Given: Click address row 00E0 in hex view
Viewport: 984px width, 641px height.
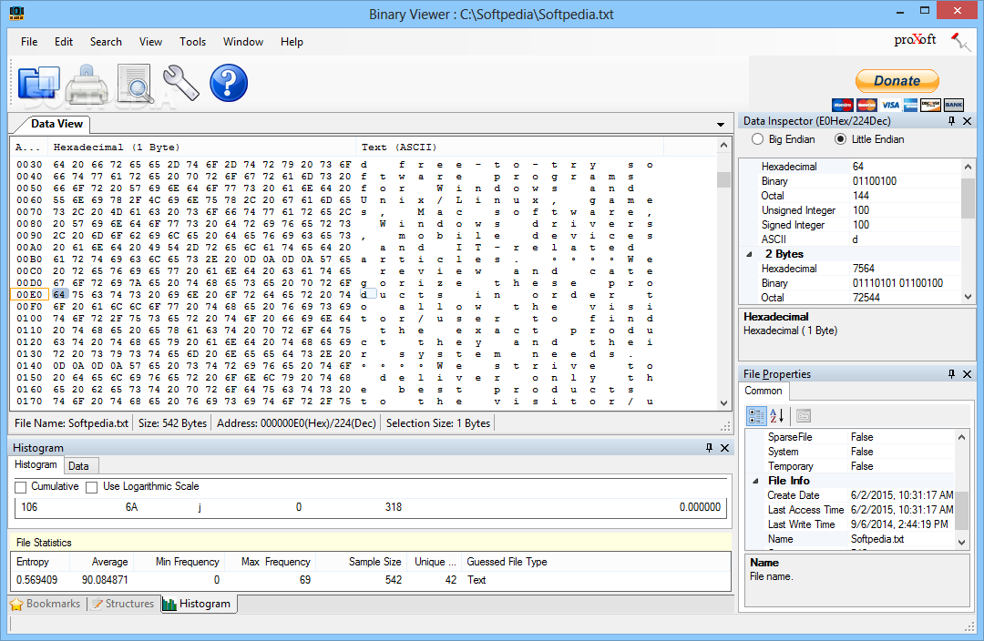Looking at the screenshot, I should (29, 294).
